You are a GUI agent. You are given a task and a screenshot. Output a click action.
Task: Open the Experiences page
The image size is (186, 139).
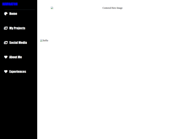pos(18,72)
